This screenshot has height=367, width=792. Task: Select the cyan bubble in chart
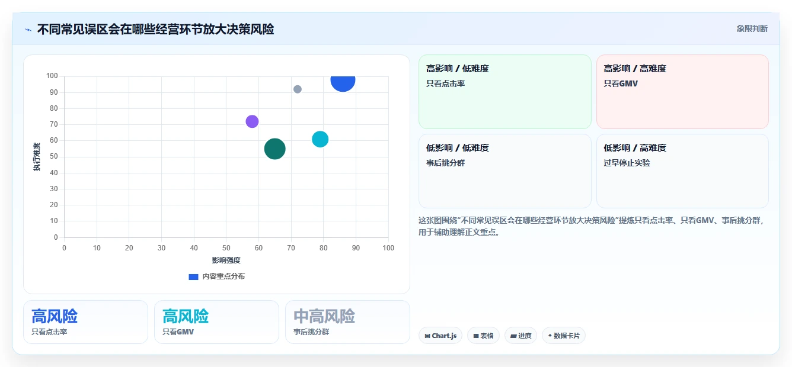tap(320, 139)
